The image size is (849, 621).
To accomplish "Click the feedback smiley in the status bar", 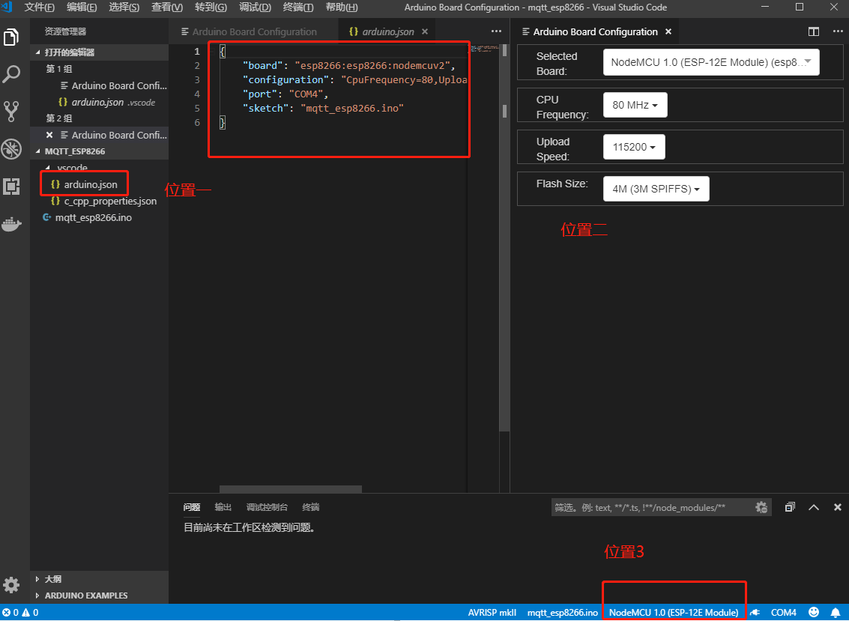I will point(813,612).
